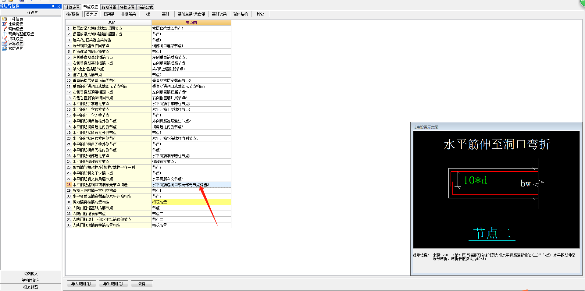
Task: Select the 其它 component category
Action: 260,14
